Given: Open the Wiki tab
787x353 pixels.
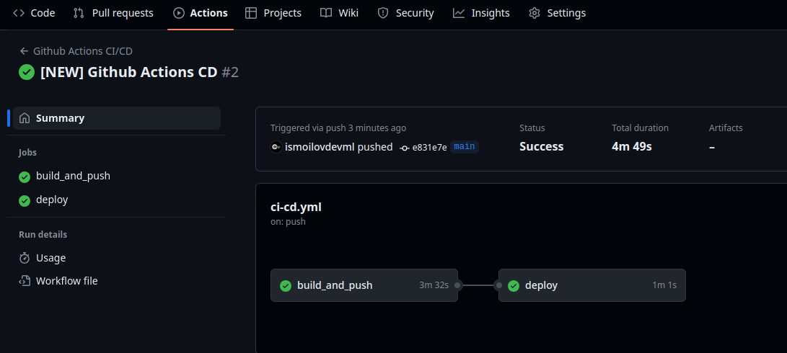Looking at the screenshot, I should [339, 13].
